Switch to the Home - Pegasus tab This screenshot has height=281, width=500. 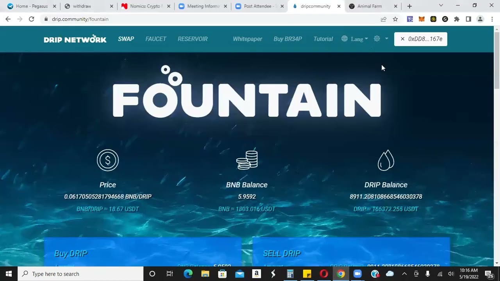point(32,6)
